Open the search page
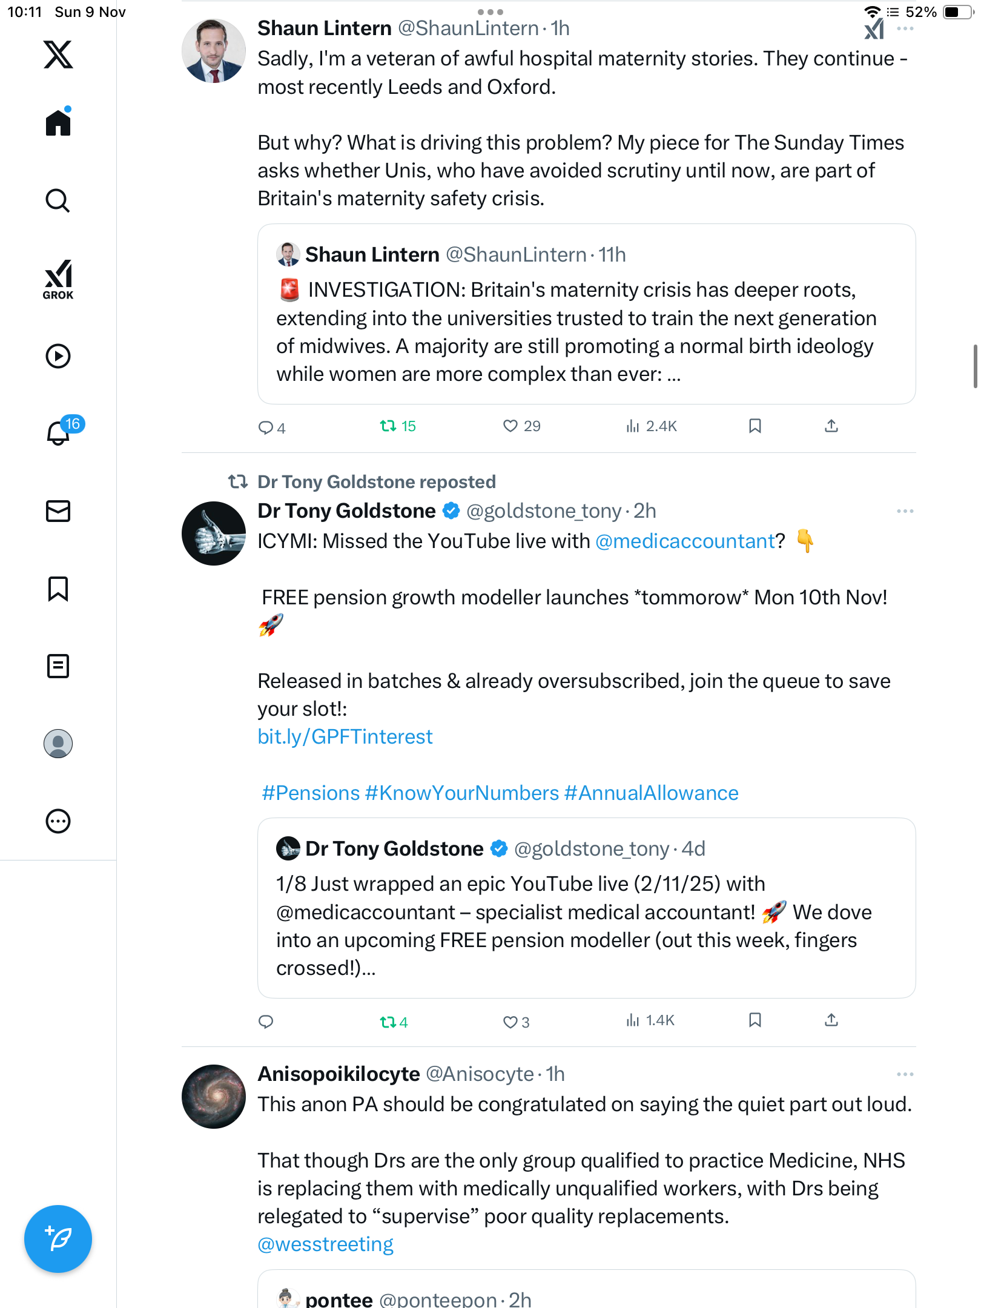This screenshot has width=981, height=1308. click(58, 200)
